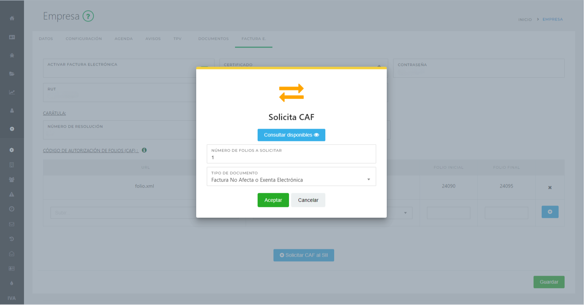Switch to the Avisos tab
584x305 pixels.
[153, 39]
